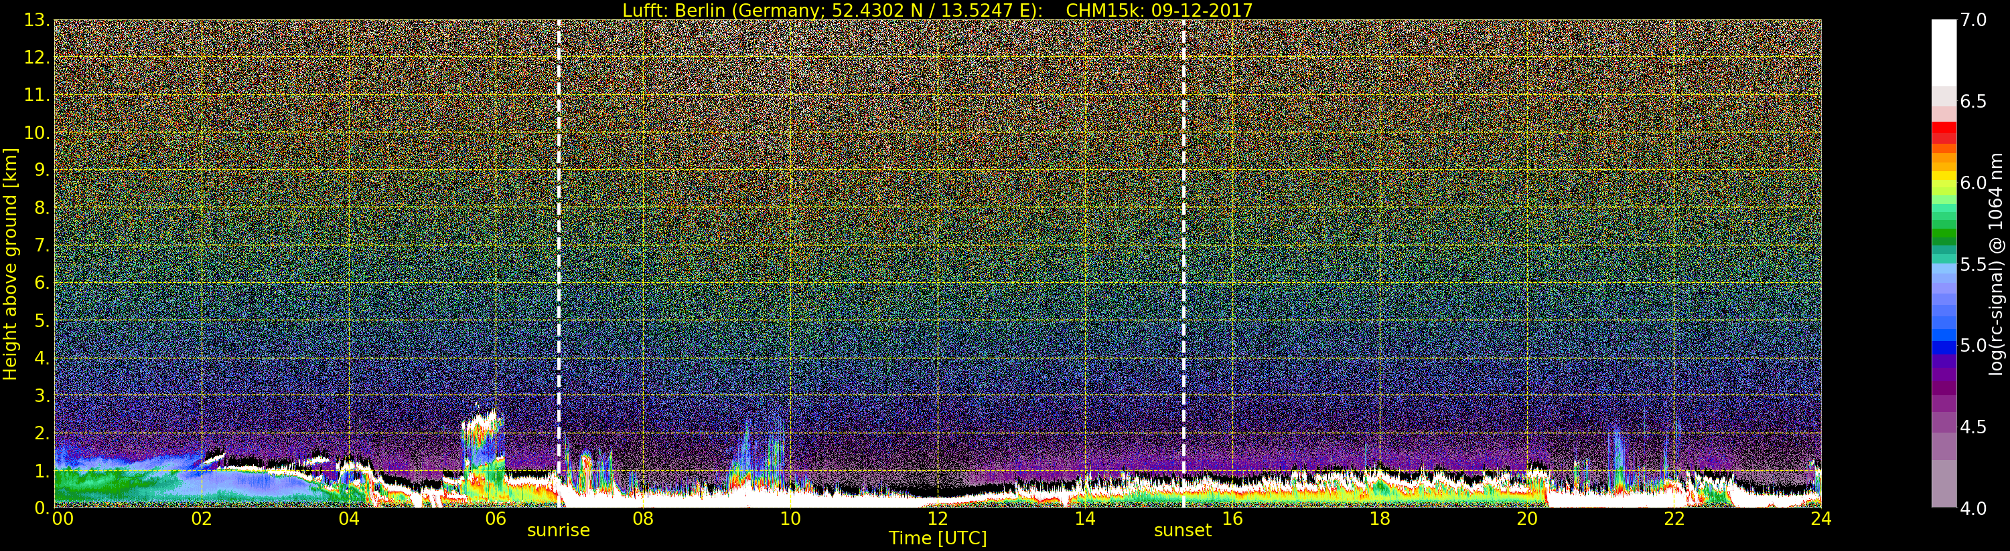Click the "5.0" colorbar tick label

(x=1973, y=345)
